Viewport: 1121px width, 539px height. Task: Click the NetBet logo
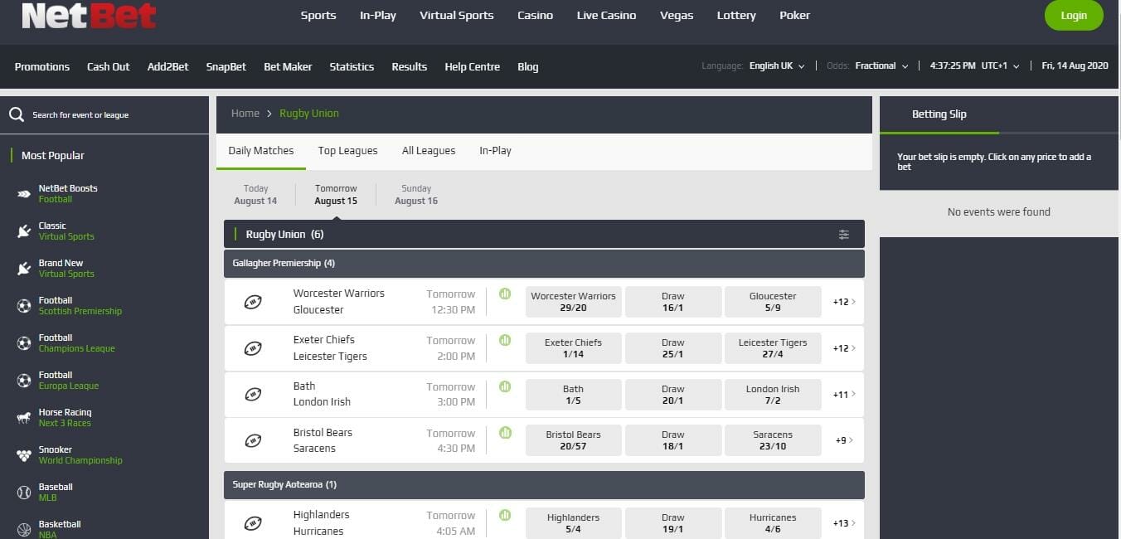coord(89,15)
